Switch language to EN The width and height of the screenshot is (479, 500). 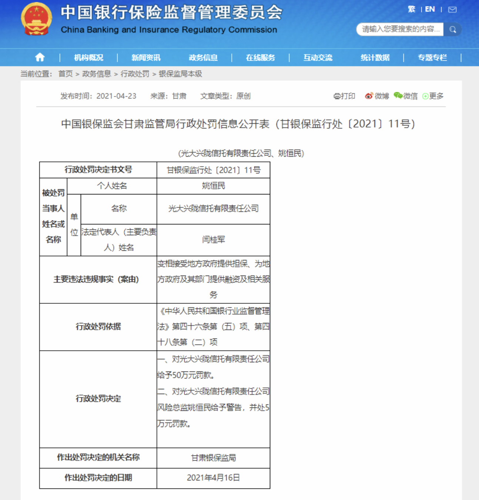point(430,9)
